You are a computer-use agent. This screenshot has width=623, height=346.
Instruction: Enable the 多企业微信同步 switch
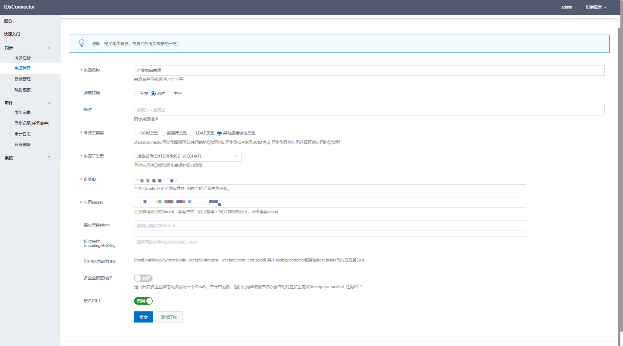[x=143, y=278]
